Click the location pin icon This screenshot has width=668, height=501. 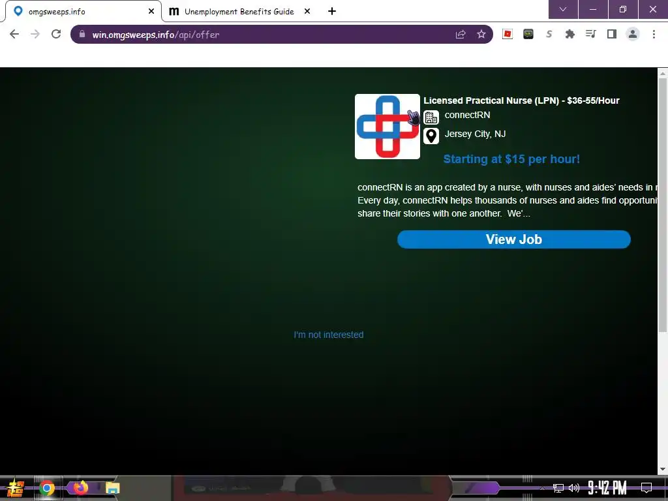(x=431, y=136)
